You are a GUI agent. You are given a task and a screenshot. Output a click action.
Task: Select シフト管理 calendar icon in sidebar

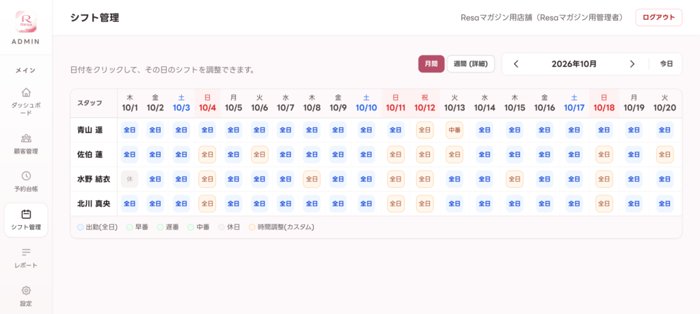26,214
